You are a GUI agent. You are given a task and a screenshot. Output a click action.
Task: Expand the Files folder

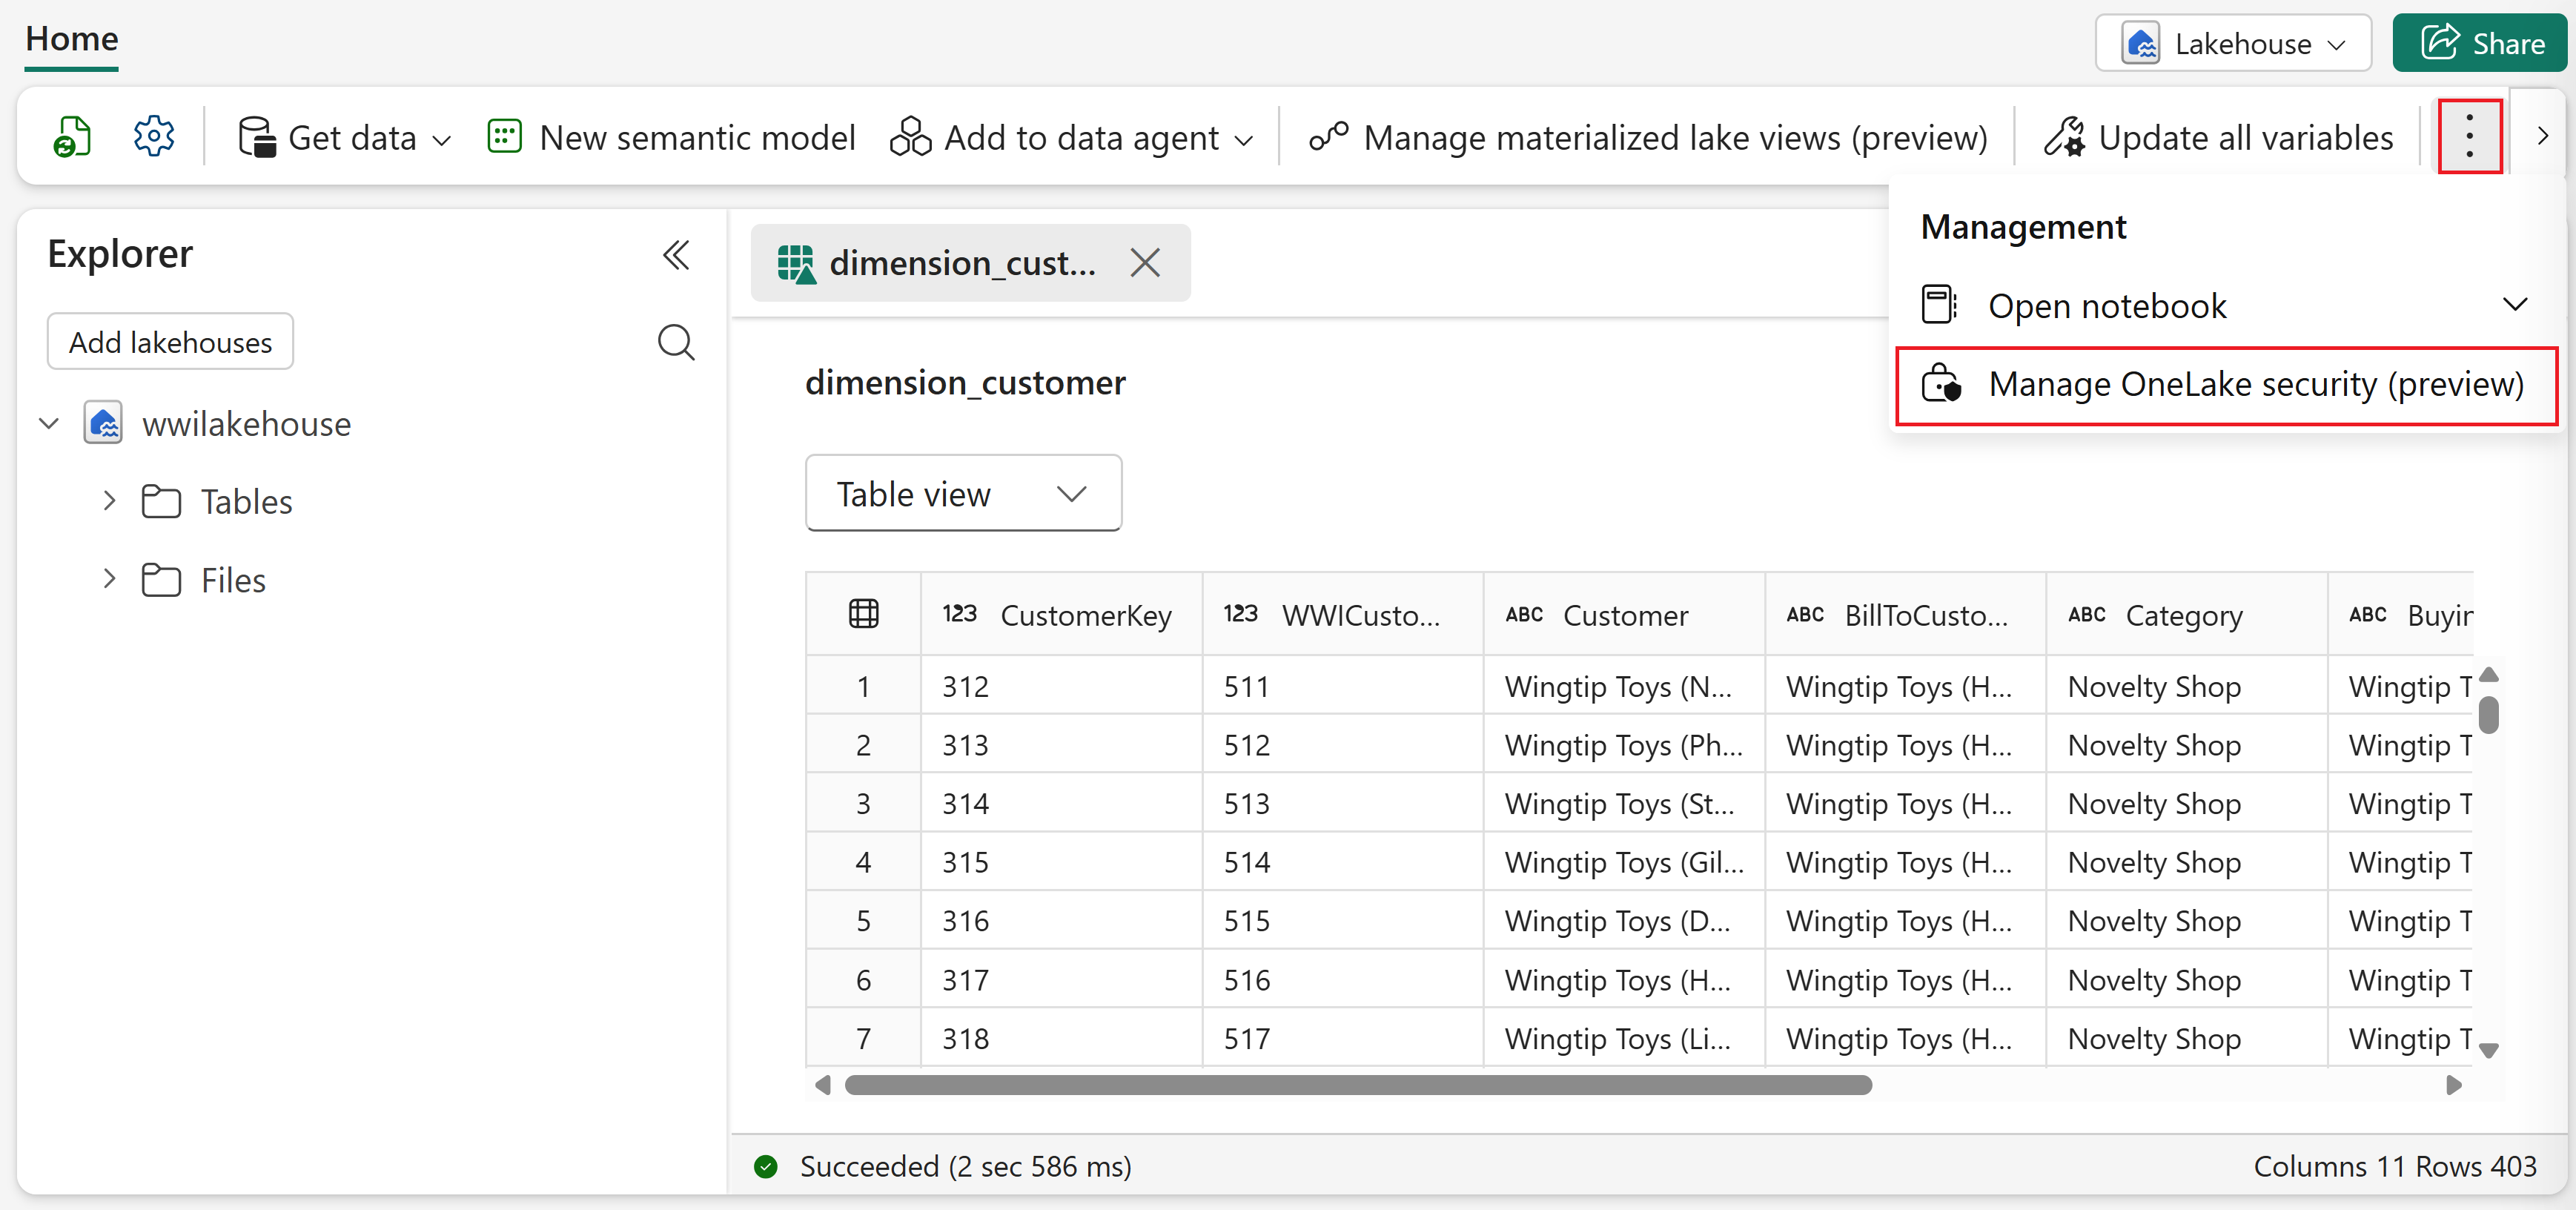pyautogui.click(x=109, y=578)
